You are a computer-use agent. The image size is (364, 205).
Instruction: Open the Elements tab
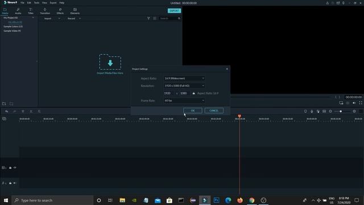pos(75,11)
